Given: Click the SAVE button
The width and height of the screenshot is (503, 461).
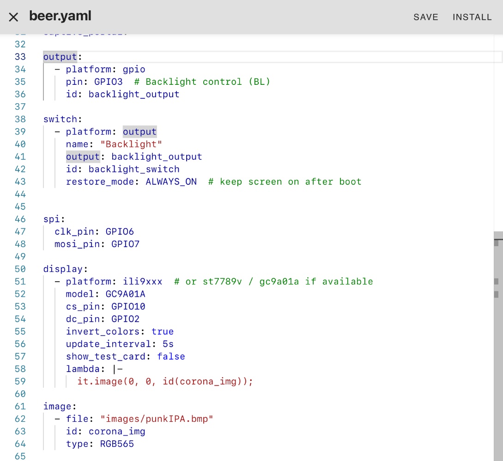Looking at the screenshot, I should pyautogui.click(x=425, y=17).
